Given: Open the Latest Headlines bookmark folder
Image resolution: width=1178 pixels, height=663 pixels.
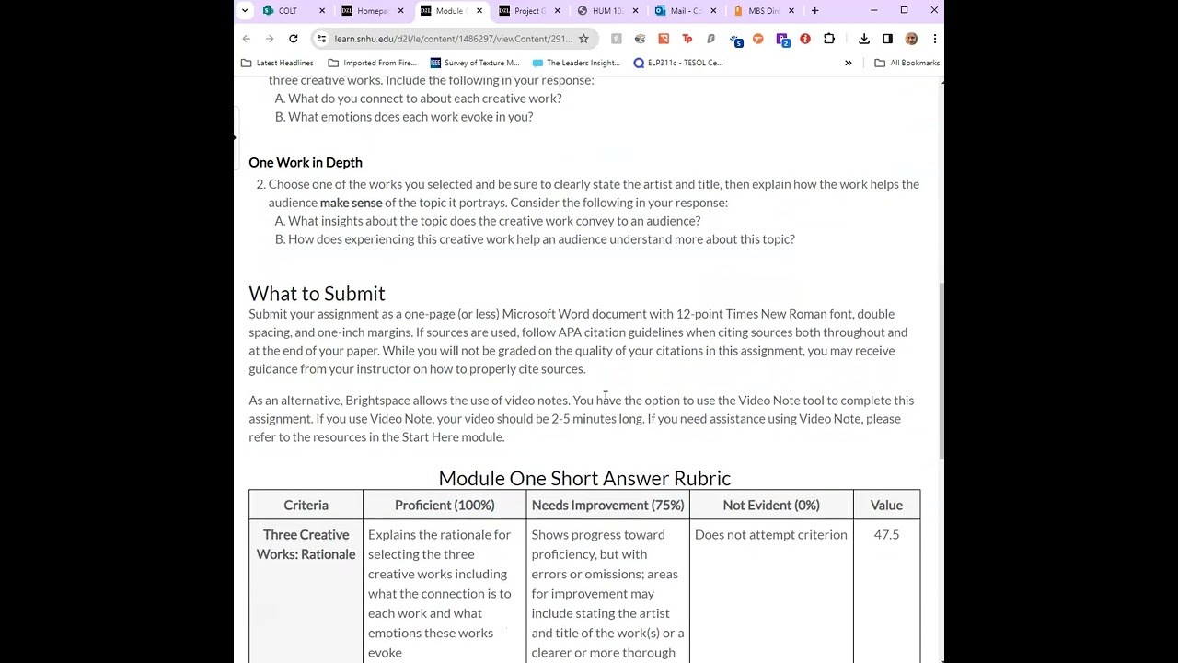Looking at the screenshot, I should click(x=277, y=63).
